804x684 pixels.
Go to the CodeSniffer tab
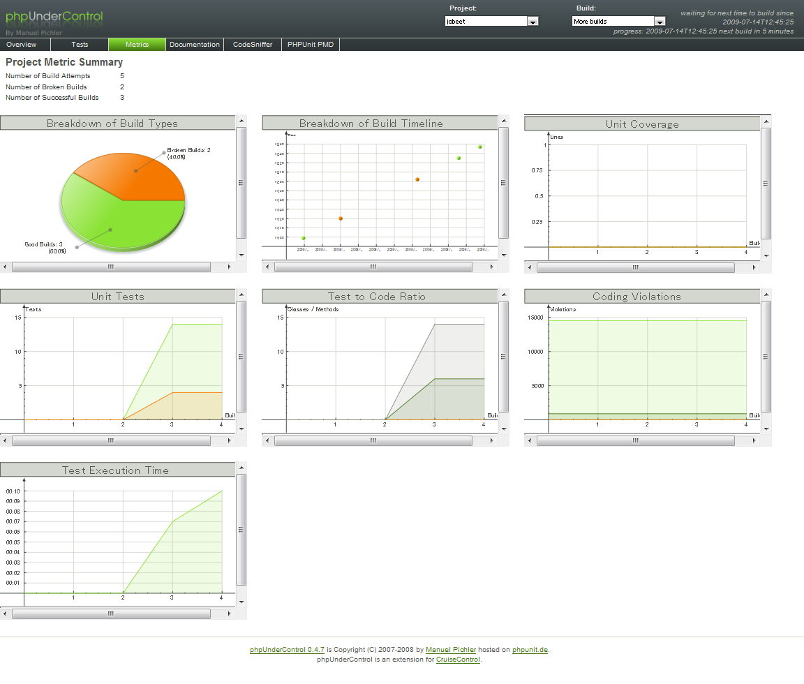[253, 45]
